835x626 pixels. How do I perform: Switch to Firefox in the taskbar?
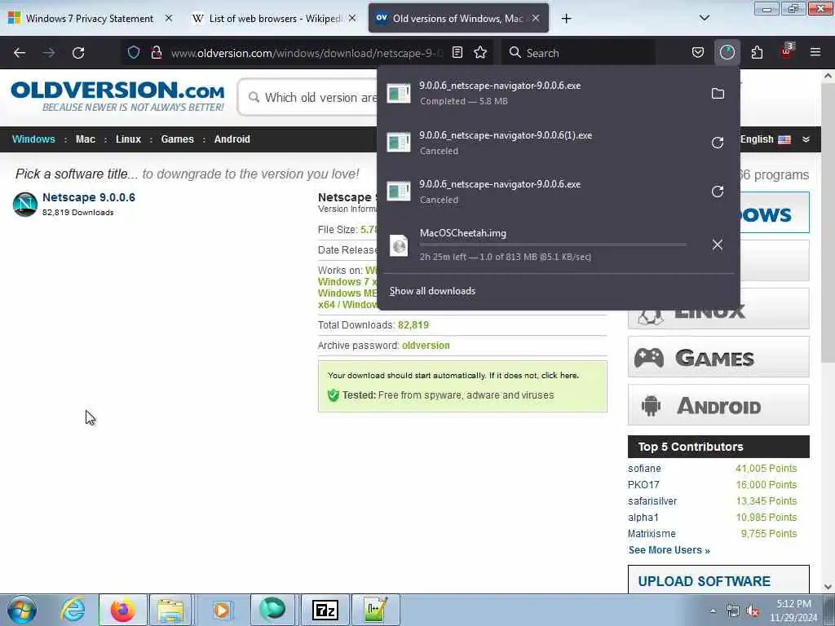click(x=123, y=610)
